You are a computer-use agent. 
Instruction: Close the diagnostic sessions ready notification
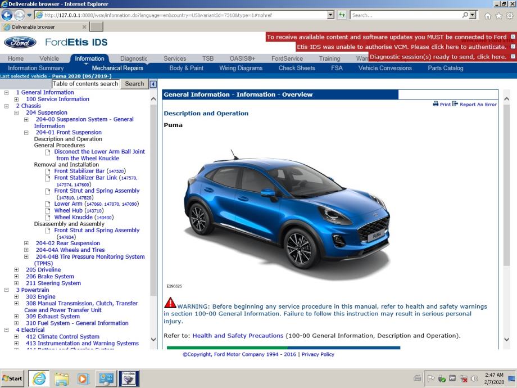pos(513,57)
